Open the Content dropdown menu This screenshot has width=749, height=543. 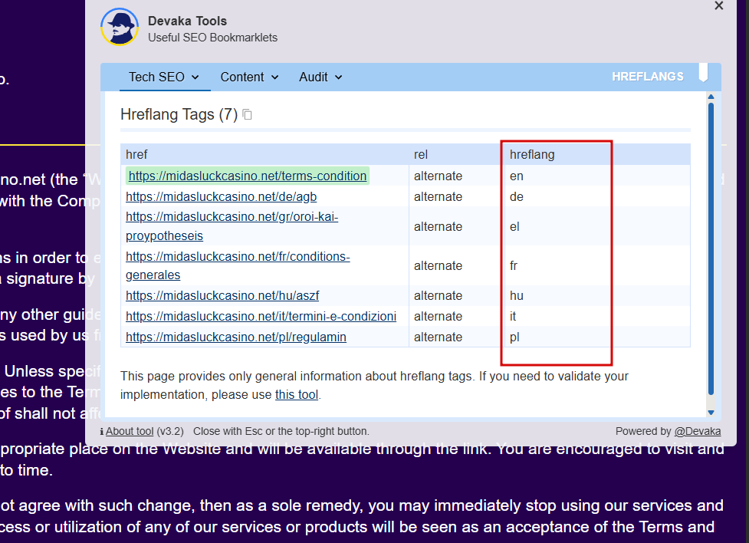pyautogui.click(x=249, y=77)
